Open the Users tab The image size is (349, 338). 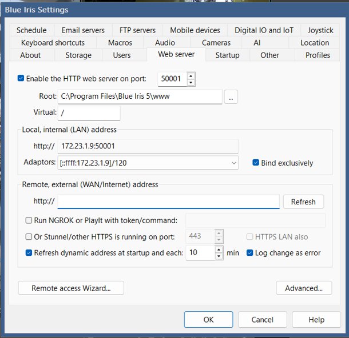point(122,55)
